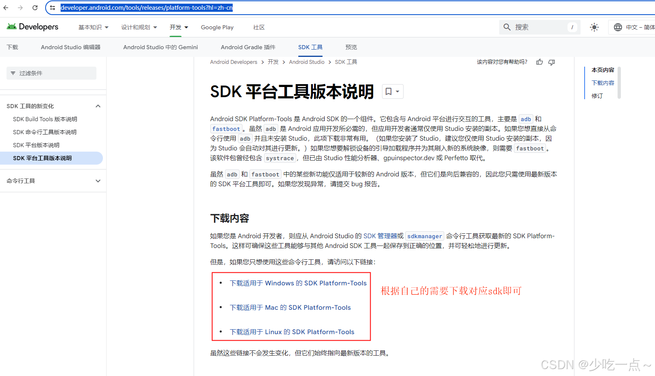Image resolution: width=655 pixels, height=376 pixels.
Task: Click the filter icon in sidebar
Action: [13, 73]
